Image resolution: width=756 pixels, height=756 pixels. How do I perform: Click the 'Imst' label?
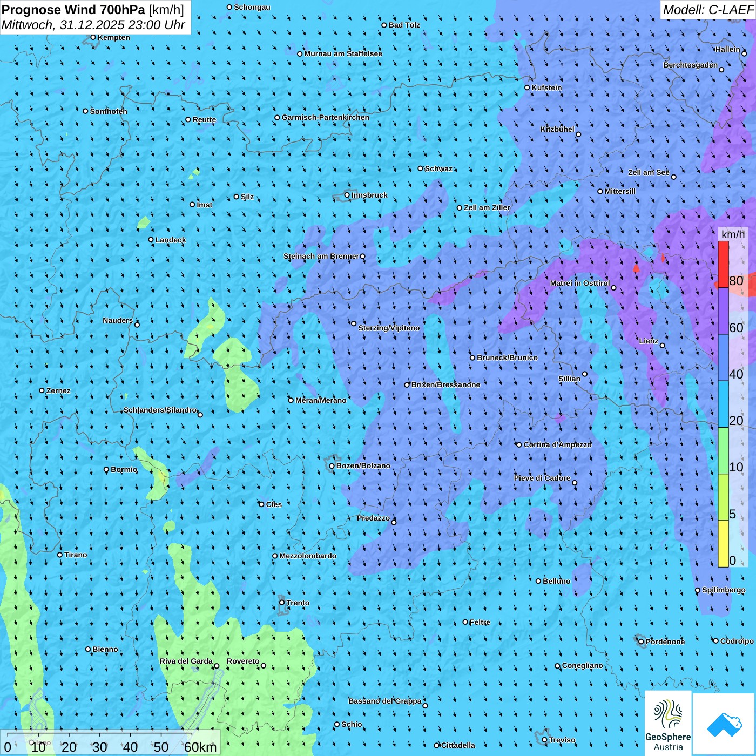pyautogui.click(x=205, y=205)
